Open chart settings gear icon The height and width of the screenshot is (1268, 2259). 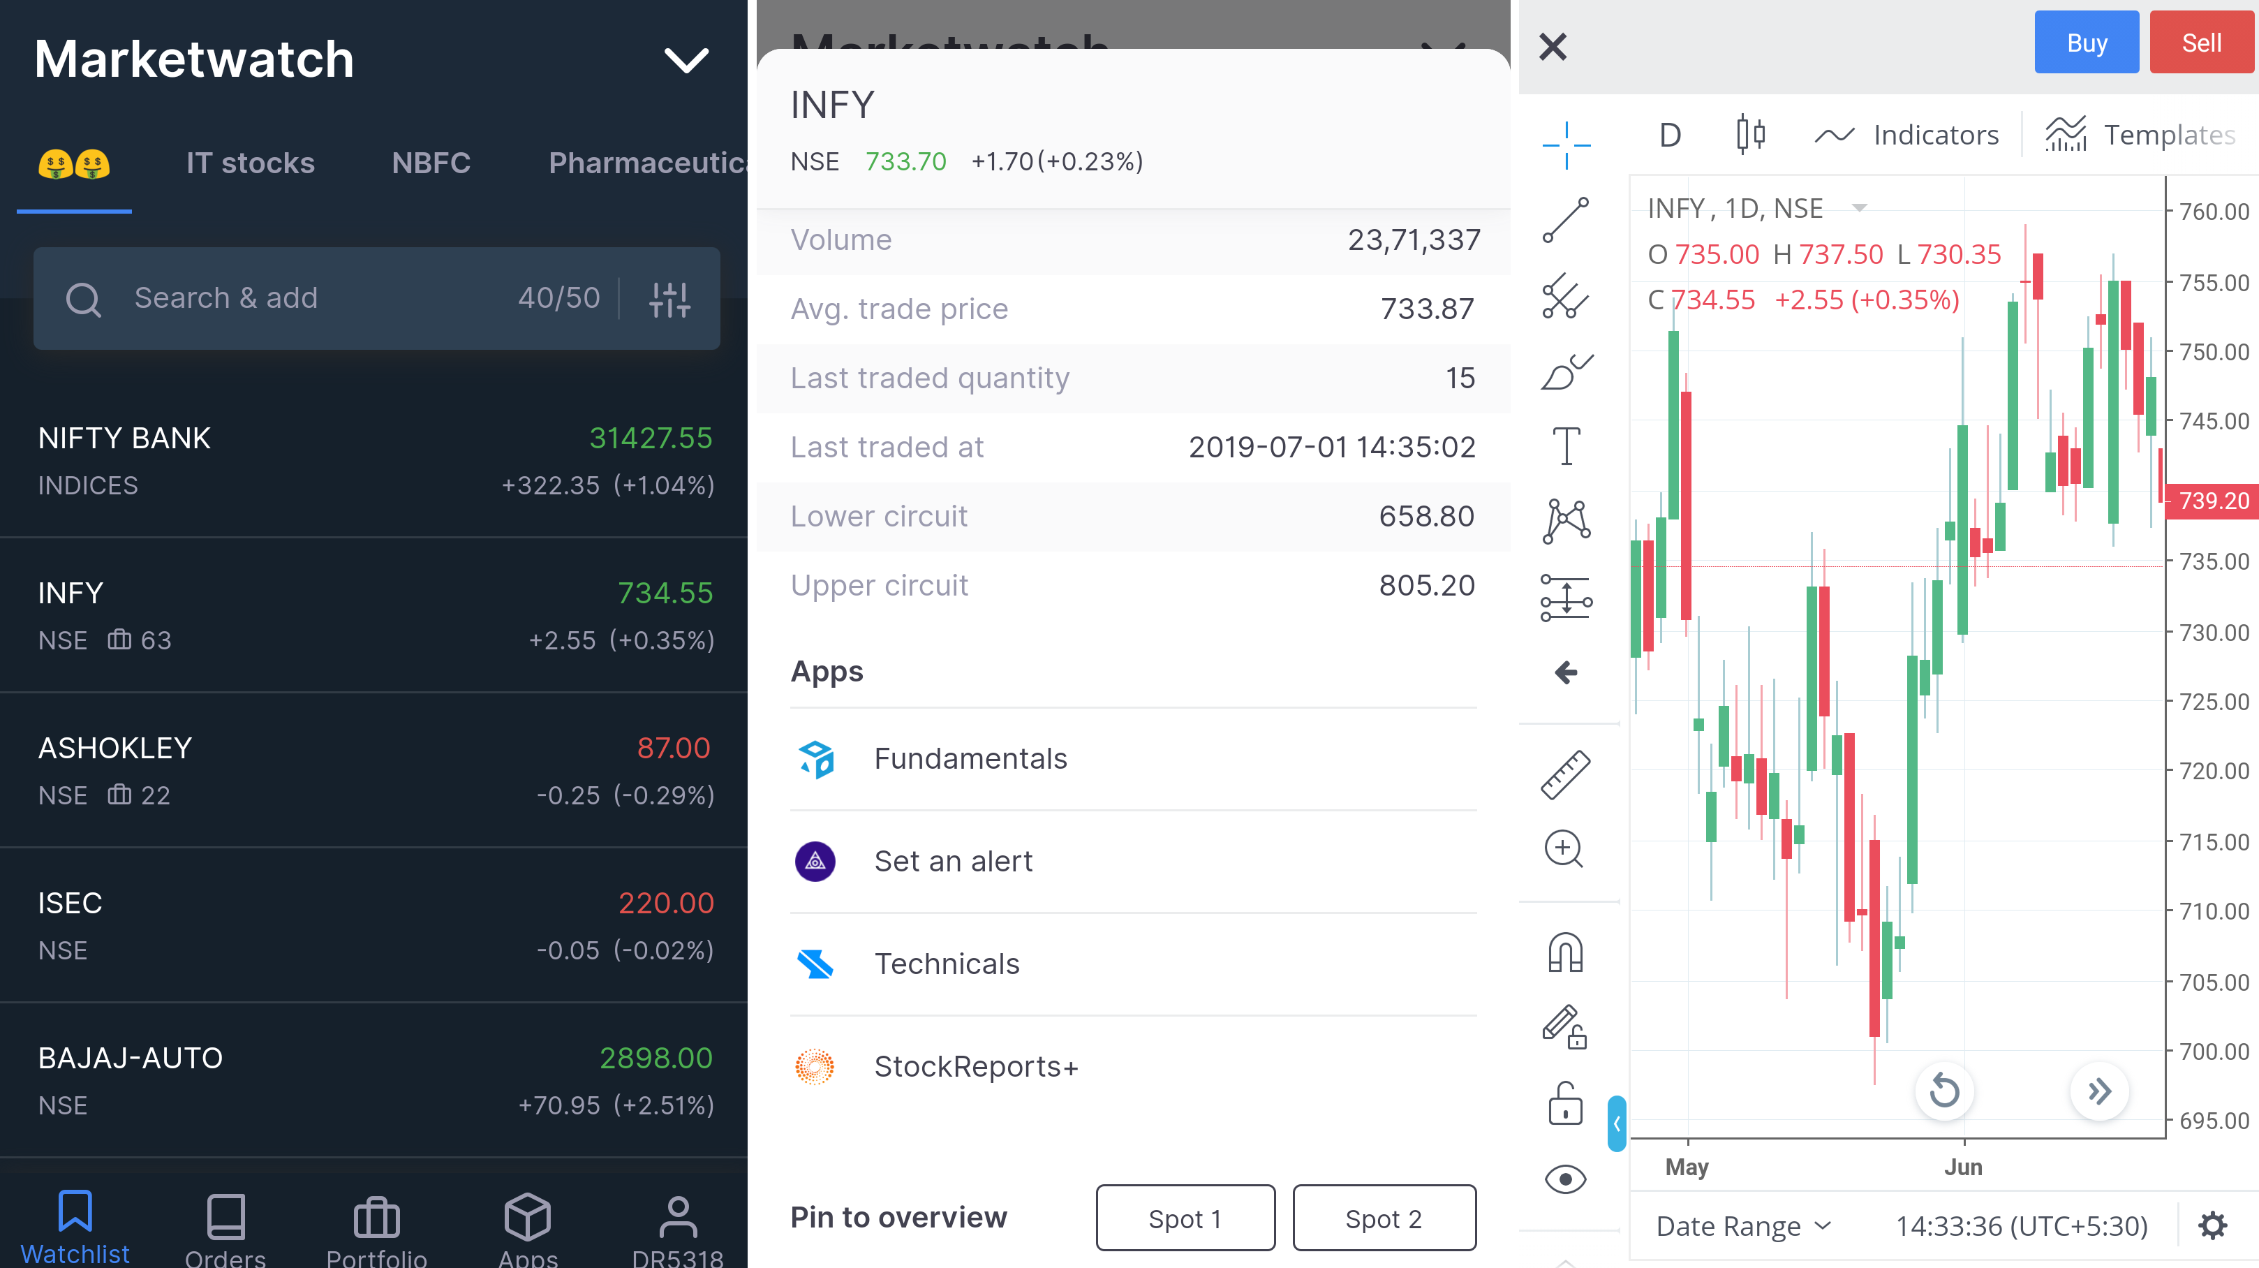pos(2212,1226)
